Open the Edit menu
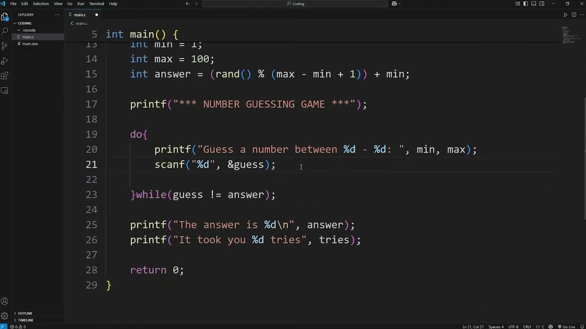Viewport: 586px width, 329px height. pyautogui.click(x=24, y=4)
